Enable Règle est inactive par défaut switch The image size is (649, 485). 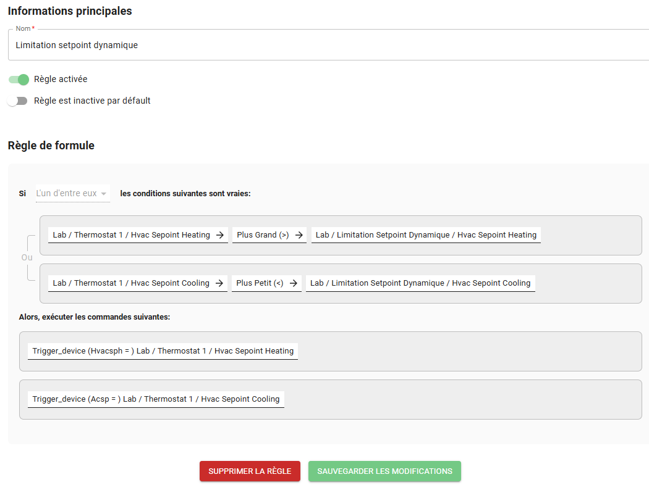(17, 101)
